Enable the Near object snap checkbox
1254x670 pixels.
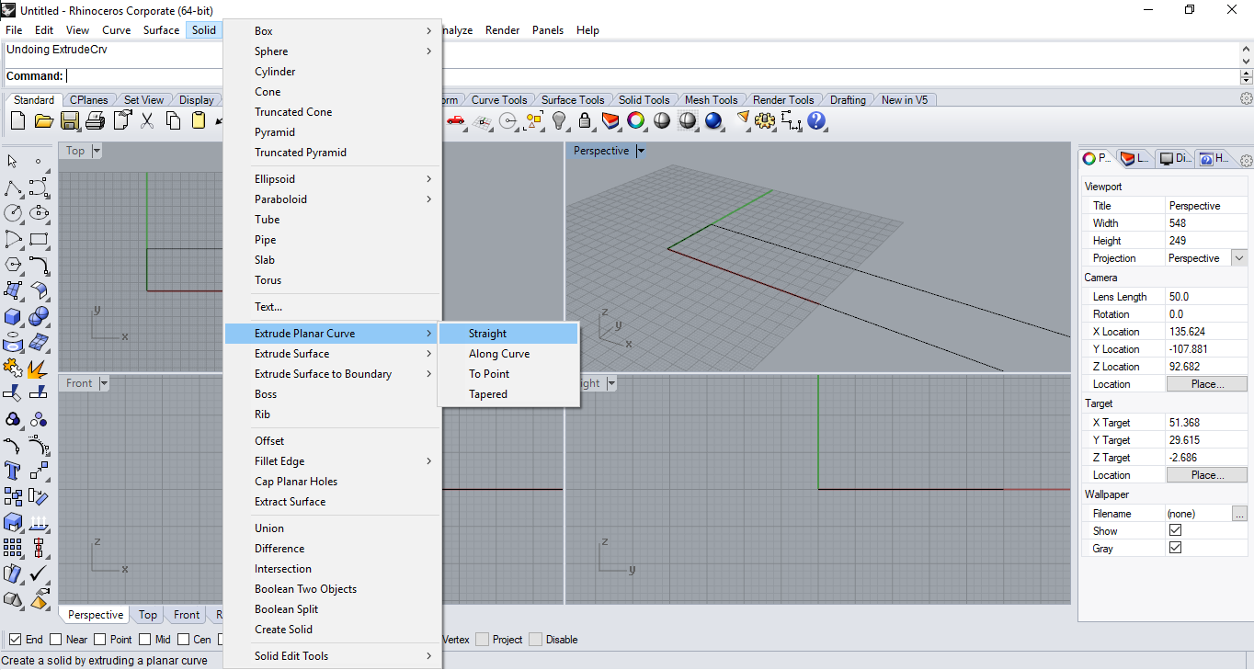click(56, 640)
